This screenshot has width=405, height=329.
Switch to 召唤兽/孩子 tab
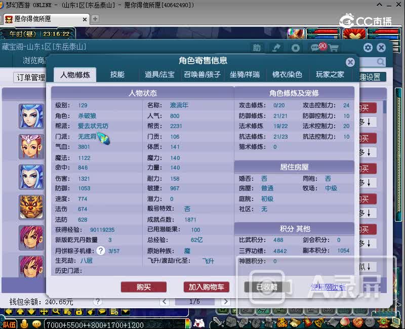202,74
